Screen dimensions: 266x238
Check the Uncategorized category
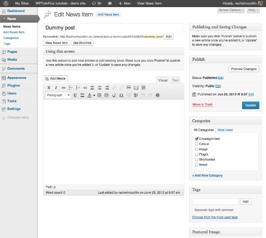[196, 139]
